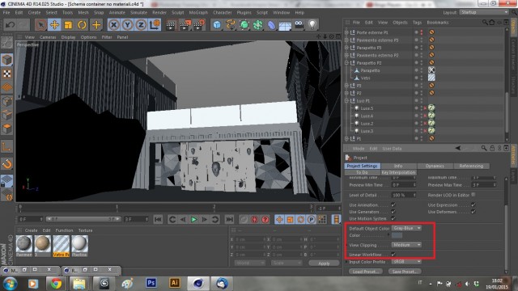Select the Move tool in top toolbar
The height and width of the screenshot is (291, 518).
[54, 25]
